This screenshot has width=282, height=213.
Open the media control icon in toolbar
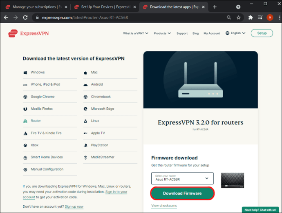[260, 18]
